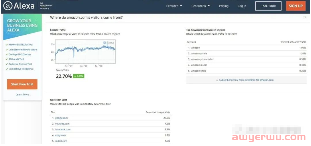Open reddit.com upstream site link
311x146 pixels.
61,141
